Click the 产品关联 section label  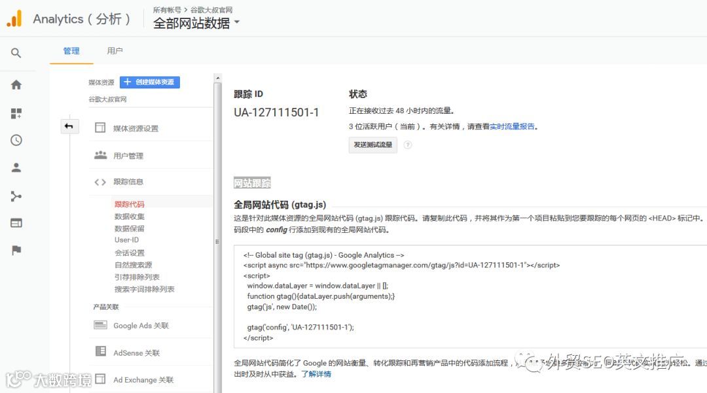point(106,307)
